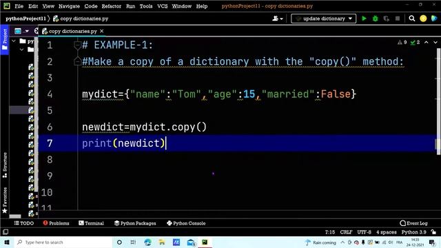441x248 pixels.
Task: Launch Microsoft Edge from taskbar
Action: [x=147, y=242]
